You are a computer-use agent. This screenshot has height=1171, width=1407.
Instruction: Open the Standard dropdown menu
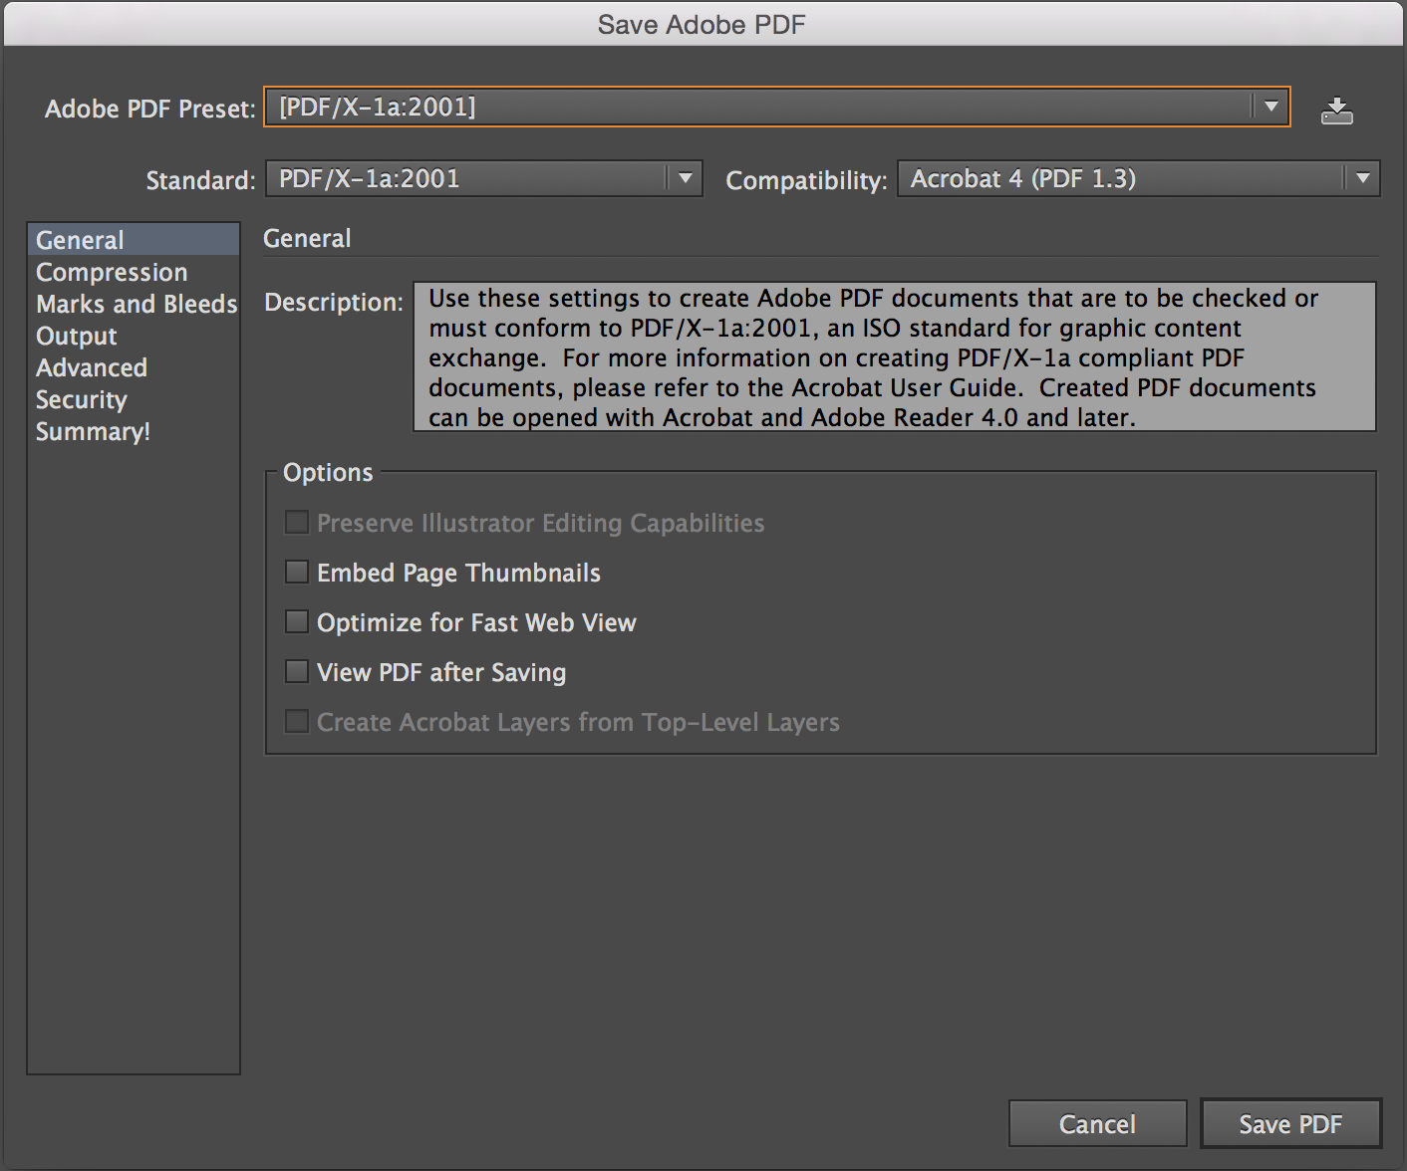[x=484, y=179]
